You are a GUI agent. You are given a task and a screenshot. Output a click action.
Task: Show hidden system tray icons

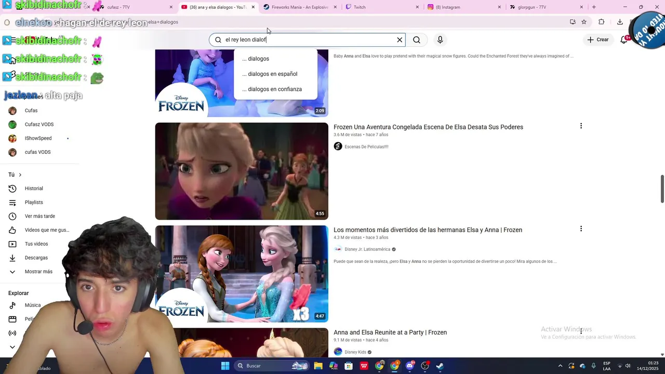click(x=560, y=366)
